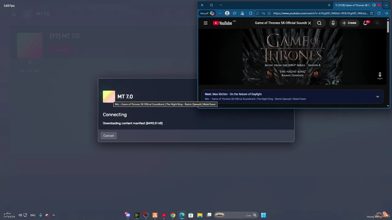Open the YouTube hamburger guide menu

point(205,23)
